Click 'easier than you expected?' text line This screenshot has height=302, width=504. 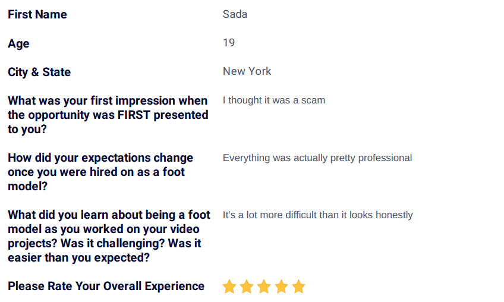[78, 257]
